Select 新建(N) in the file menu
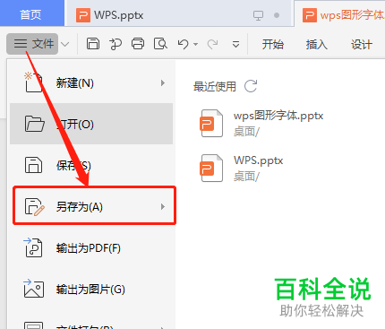The height and width of the screenshot is (329, 385). (91, 82)
